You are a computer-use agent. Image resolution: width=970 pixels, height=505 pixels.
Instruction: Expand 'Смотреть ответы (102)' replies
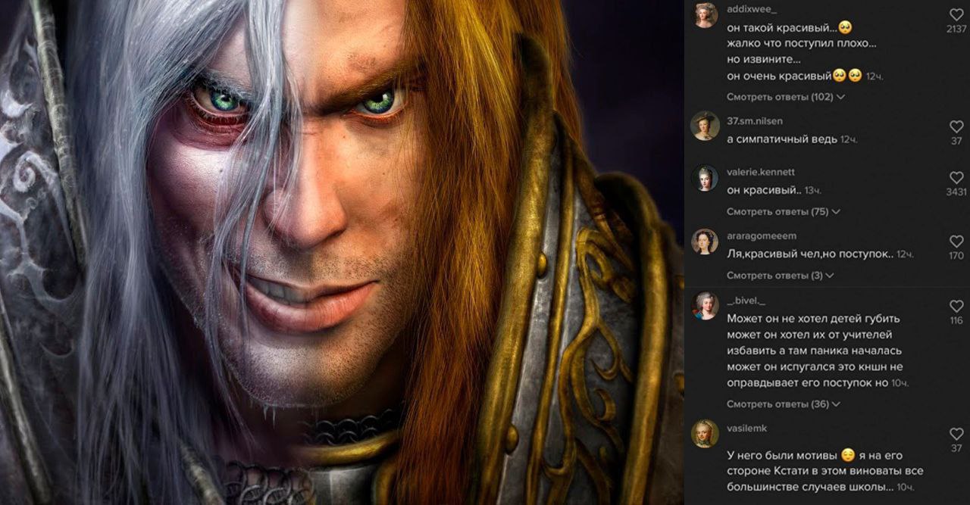pyautogui.click(x=786, y=97)
